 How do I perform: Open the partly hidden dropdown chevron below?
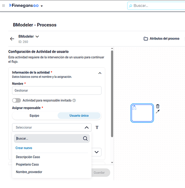coord(97,152)
